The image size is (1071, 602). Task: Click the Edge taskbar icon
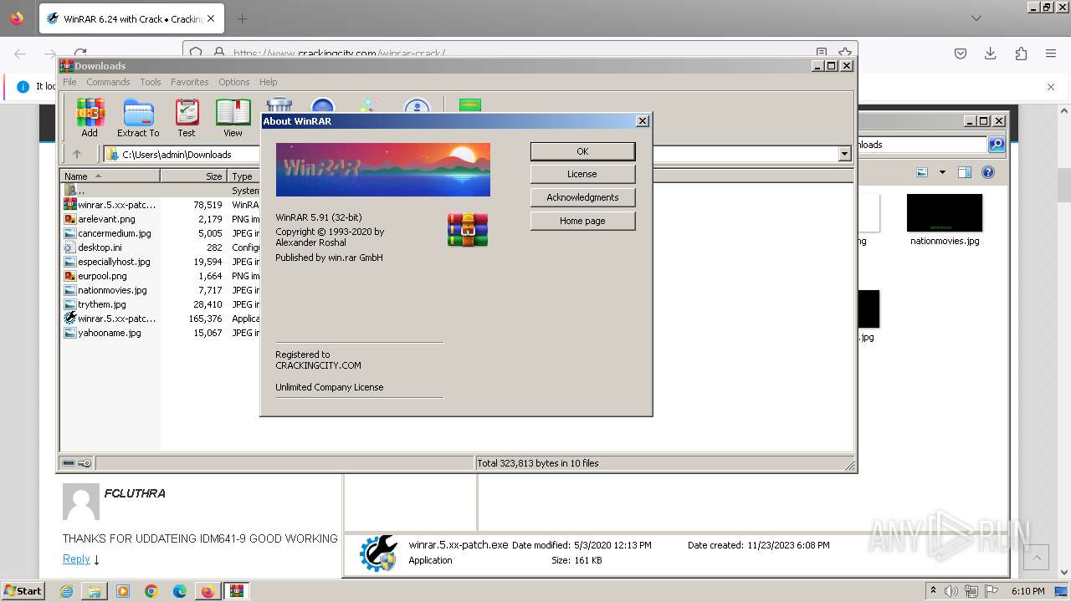pos(180,591)
